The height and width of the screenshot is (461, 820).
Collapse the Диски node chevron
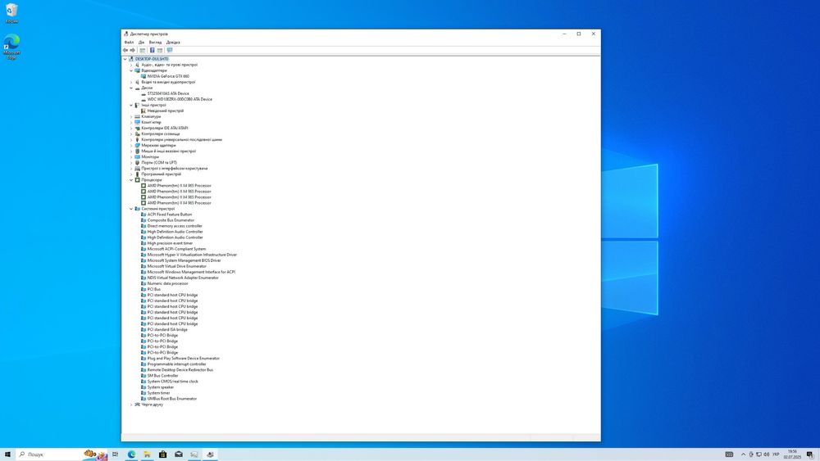(x=131, y=88)
